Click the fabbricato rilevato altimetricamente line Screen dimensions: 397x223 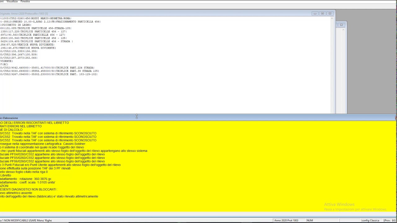point(49,196)
